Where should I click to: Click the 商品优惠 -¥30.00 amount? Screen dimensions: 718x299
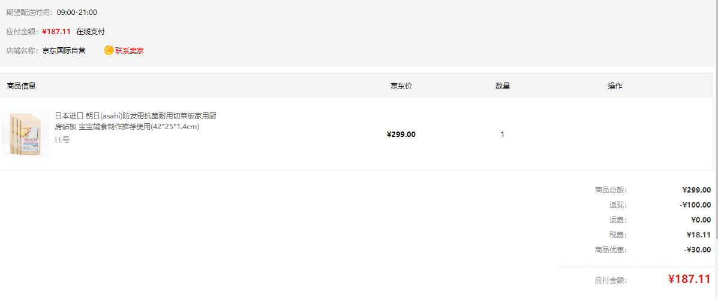coord(698,250)
